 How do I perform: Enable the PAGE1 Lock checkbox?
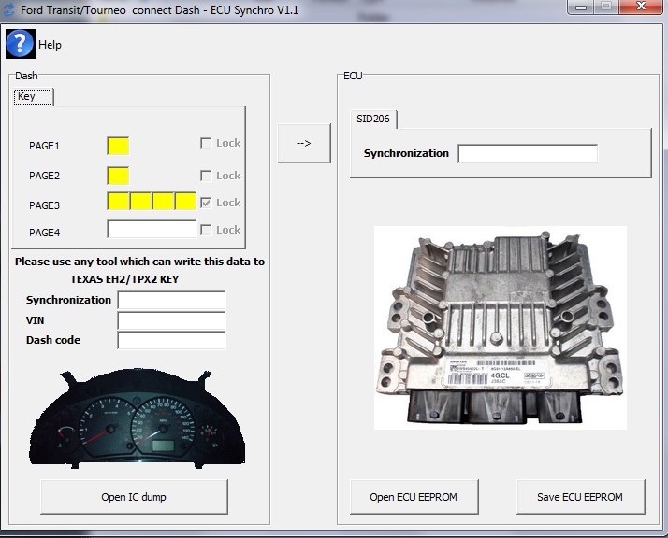[x=206, y=143]
